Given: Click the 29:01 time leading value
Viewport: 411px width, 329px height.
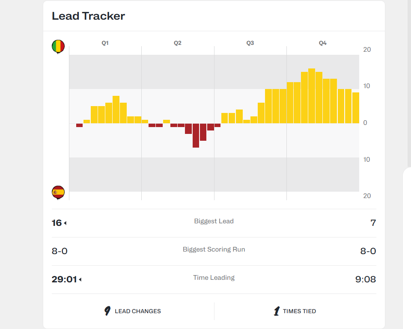Looking at the screenshot, I should [64, 279].
